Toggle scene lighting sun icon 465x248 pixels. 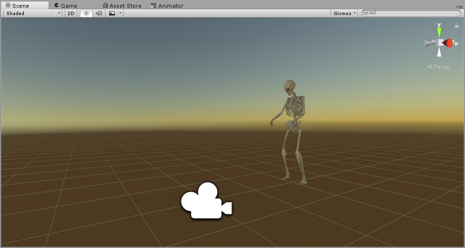86,13
